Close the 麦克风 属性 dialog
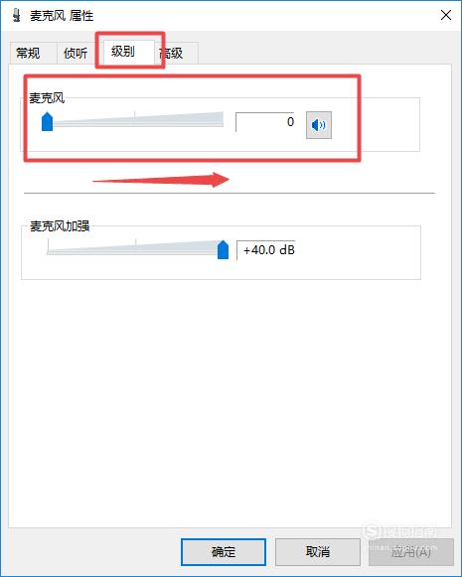The image size is (462, 577). (x=446, y=15)
